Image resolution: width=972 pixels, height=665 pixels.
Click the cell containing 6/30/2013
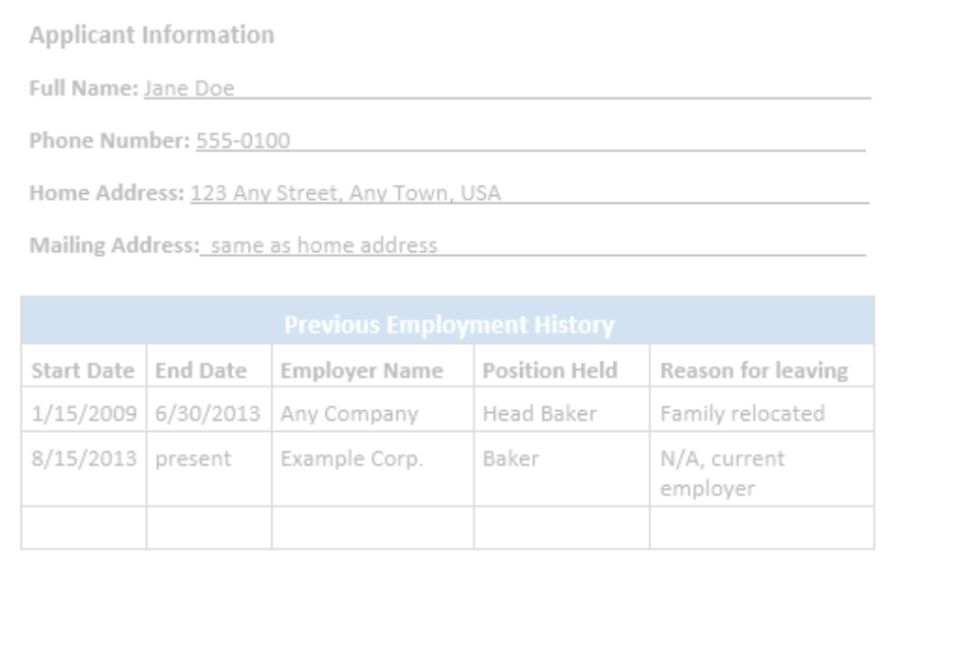point(209,409)
